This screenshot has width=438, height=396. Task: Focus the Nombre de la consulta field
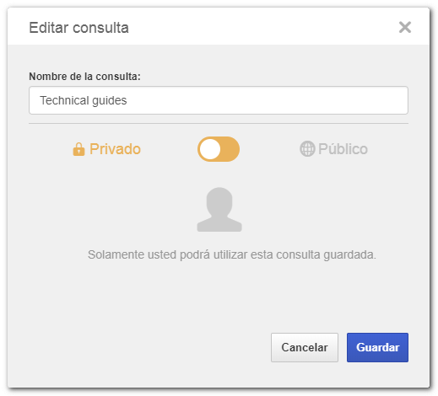coord(219,100)
